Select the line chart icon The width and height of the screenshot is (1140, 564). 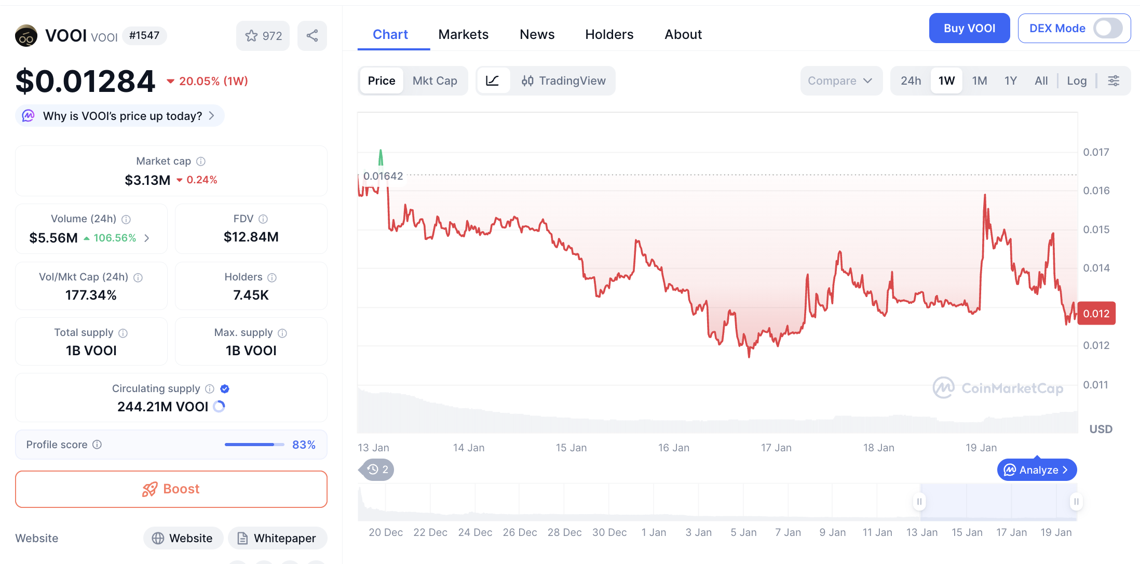[492, 80]
